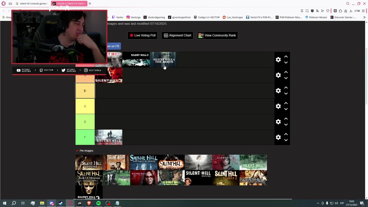Open settings gear for the A tier row
Image resolution: width=368 pixels, height=207 pixels.
pos(278,75)
